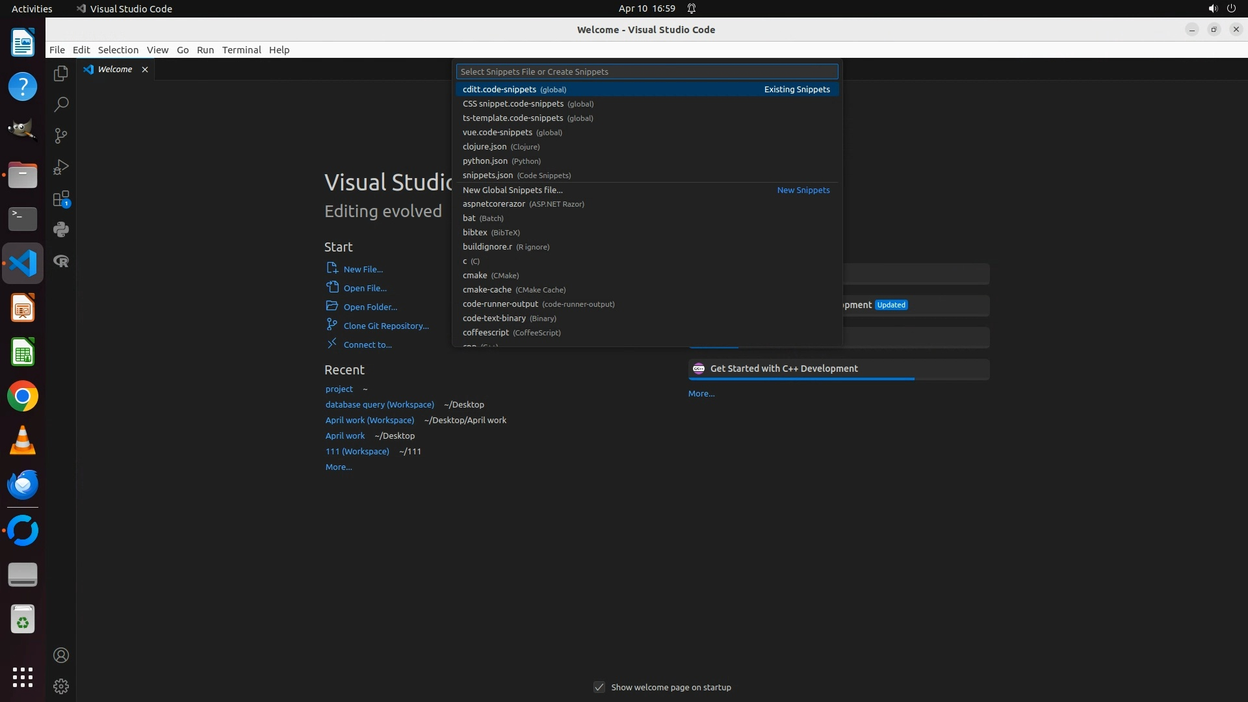Pick vue.code-snippets global entry
The height and width of the screenshot is (702, 1248).
tap(497, 133)
